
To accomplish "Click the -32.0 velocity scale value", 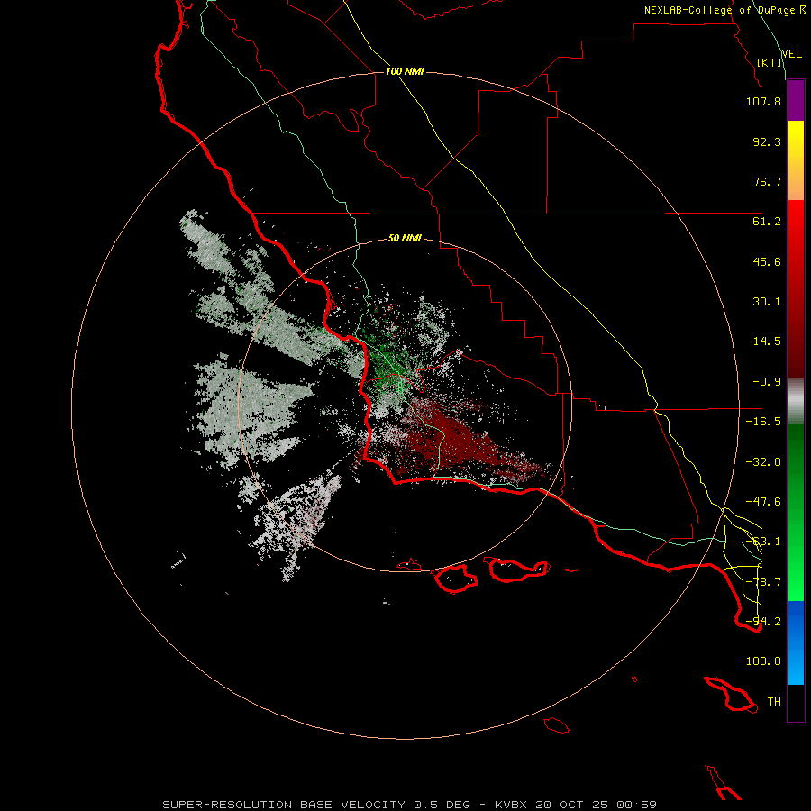I will click(763, 462).
